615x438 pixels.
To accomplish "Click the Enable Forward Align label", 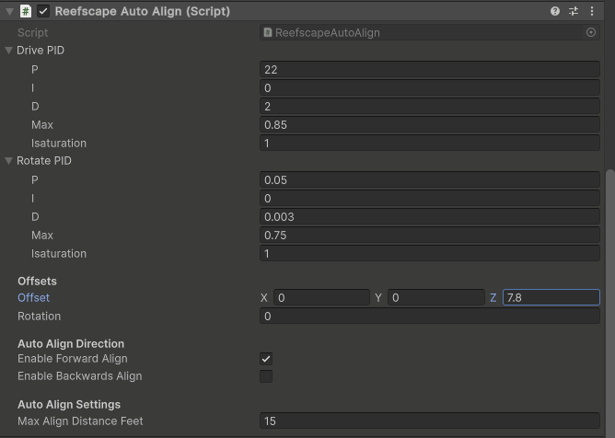I will [73, 358].
